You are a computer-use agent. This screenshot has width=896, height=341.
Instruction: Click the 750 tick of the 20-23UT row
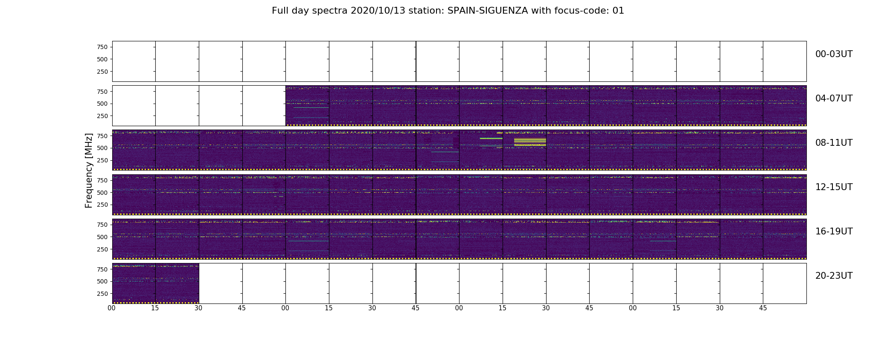pyautogui.click(x=102, y=269)
